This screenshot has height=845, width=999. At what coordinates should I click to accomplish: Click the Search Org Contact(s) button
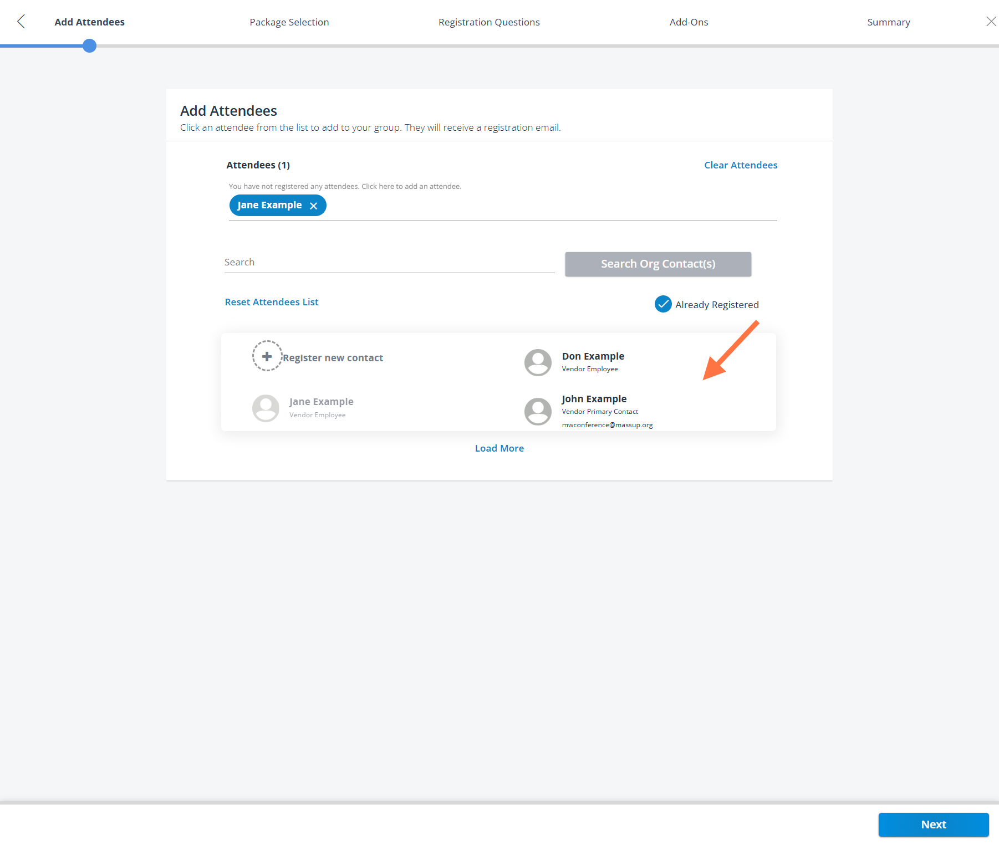[x=658, y=264]
